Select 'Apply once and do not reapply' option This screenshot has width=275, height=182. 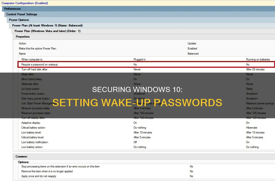click(39, 176)
